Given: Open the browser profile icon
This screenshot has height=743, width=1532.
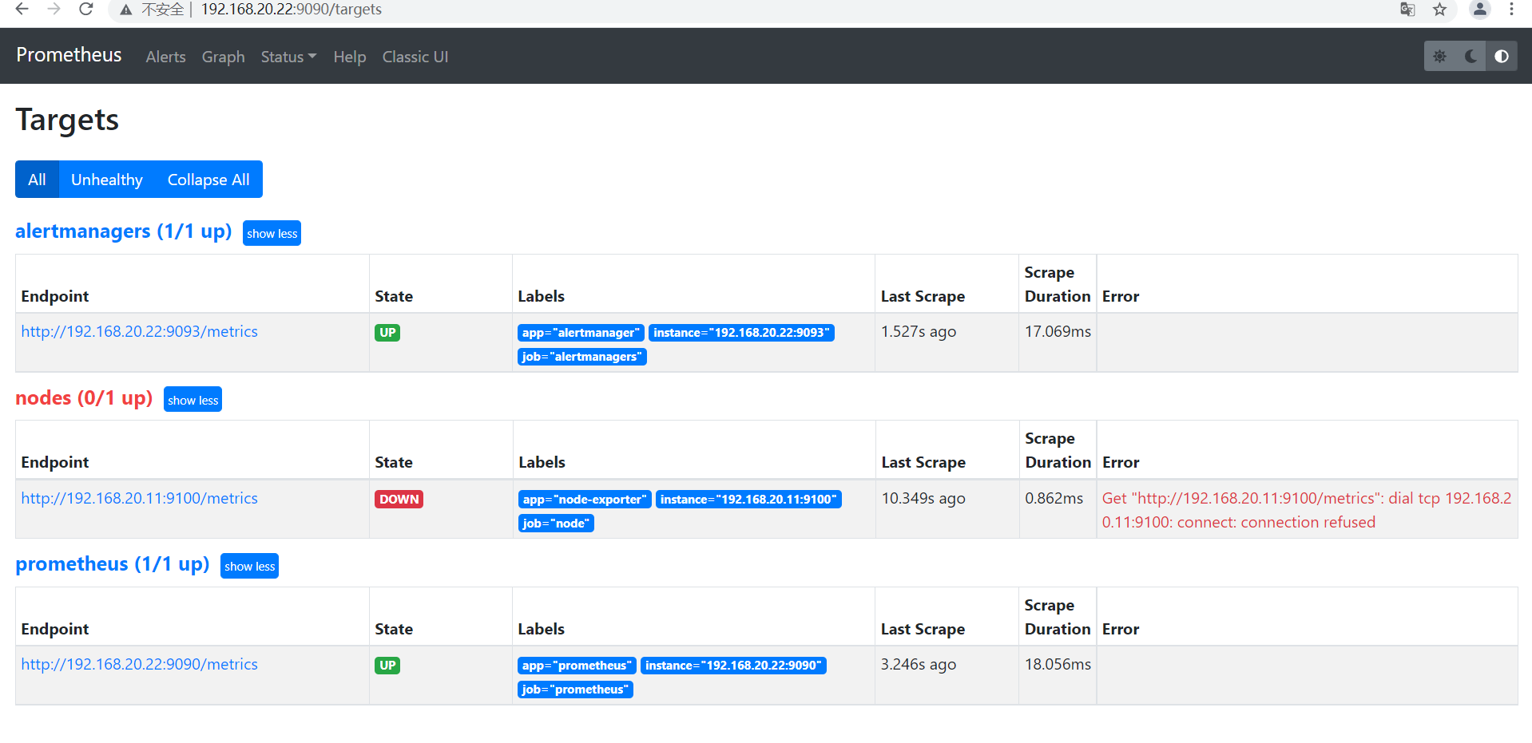Looking at the screenshot, I should click(x=1480, y=10).
